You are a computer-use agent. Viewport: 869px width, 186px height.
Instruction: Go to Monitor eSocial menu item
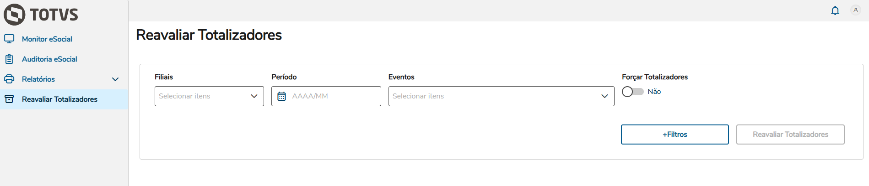pos(47,39)
